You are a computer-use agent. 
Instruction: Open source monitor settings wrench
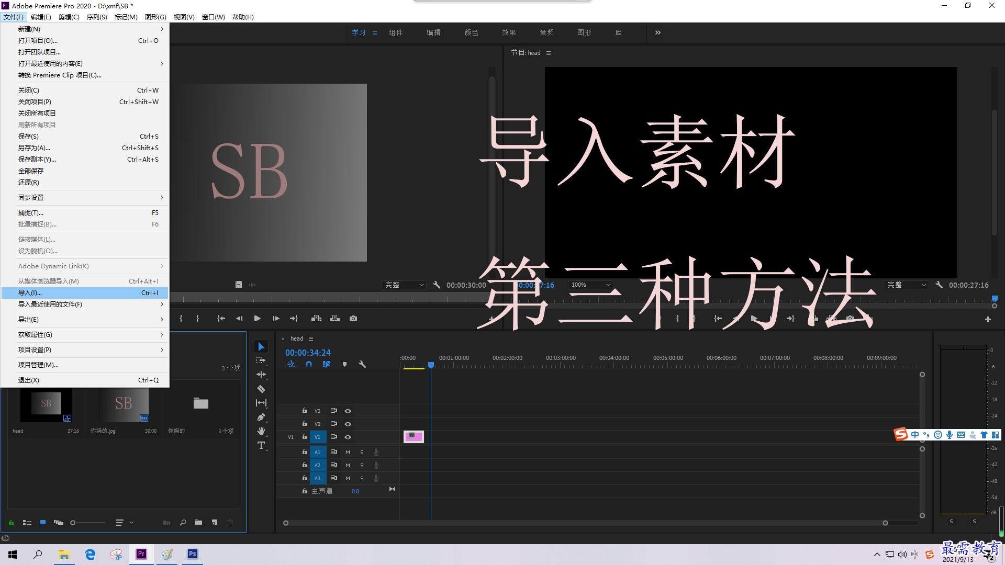pos(437,285)
